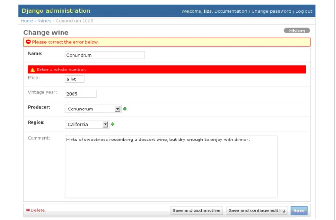Click the Delete link

click(x=38, y=210)
